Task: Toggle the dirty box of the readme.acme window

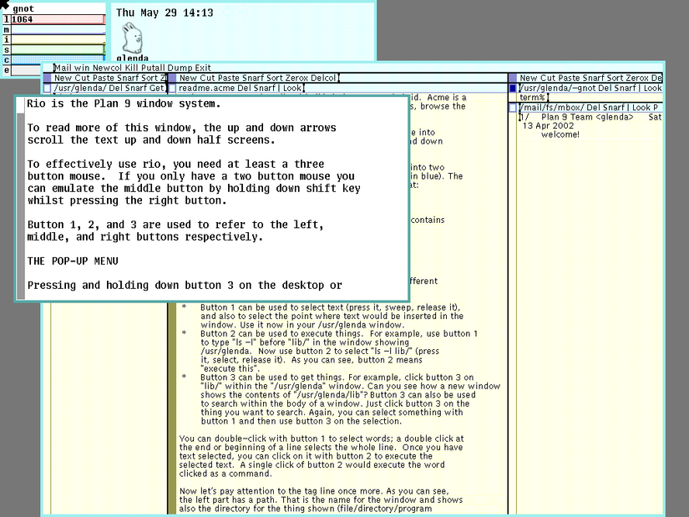Action: coord(174,89)
